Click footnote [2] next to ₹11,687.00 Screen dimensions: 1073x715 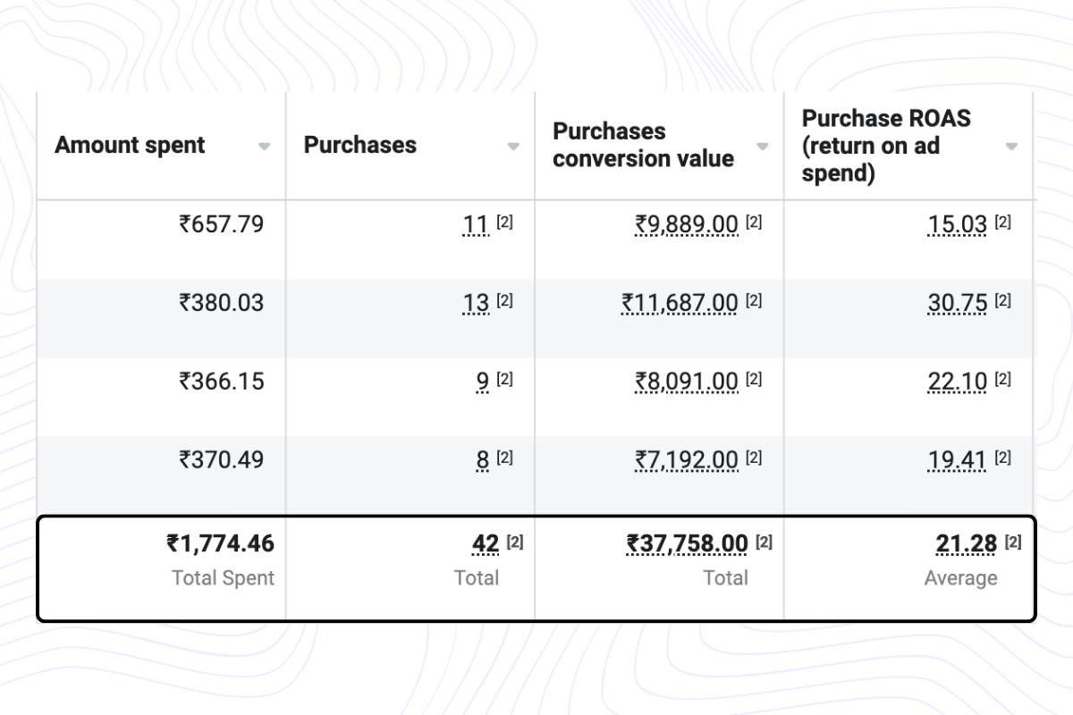[754, 301]
